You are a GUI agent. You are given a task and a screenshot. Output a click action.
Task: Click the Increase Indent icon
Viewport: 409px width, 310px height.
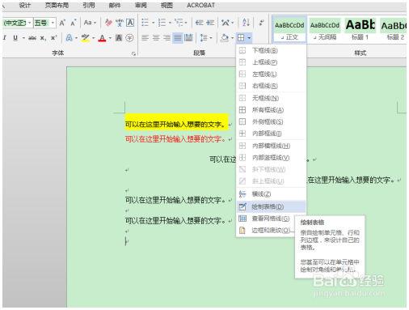pos(210,23)
